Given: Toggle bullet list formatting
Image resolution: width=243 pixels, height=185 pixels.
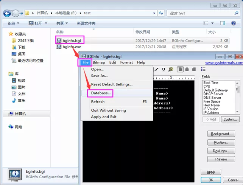Looking at the screenshot, I should [x=204, y=69].
